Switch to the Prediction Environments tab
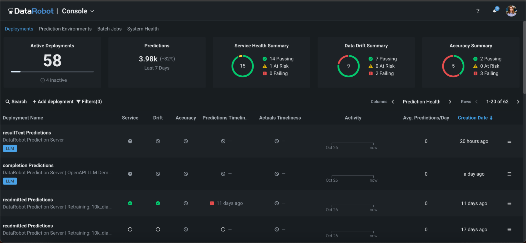The height and width of the screenshot is (243, 526). coord(65,29)
